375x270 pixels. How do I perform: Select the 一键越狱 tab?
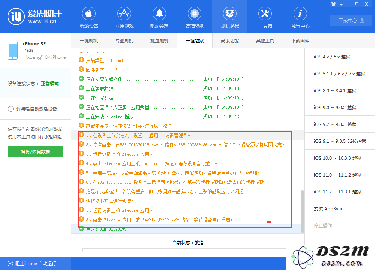click(195, 40)
